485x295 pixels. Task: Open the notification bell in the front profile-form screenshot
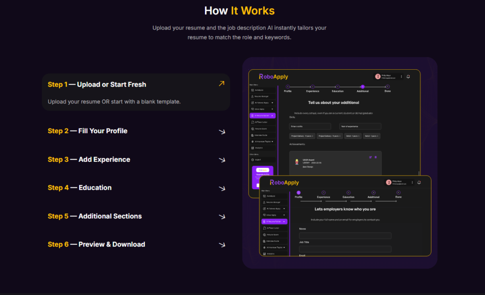(419, 183)
